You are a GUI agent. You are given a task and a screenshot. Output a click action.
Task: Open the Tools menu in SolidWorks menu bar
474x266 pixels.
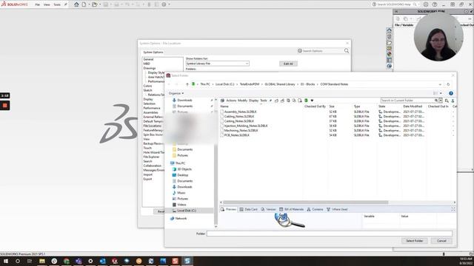[x=57, y=4]
